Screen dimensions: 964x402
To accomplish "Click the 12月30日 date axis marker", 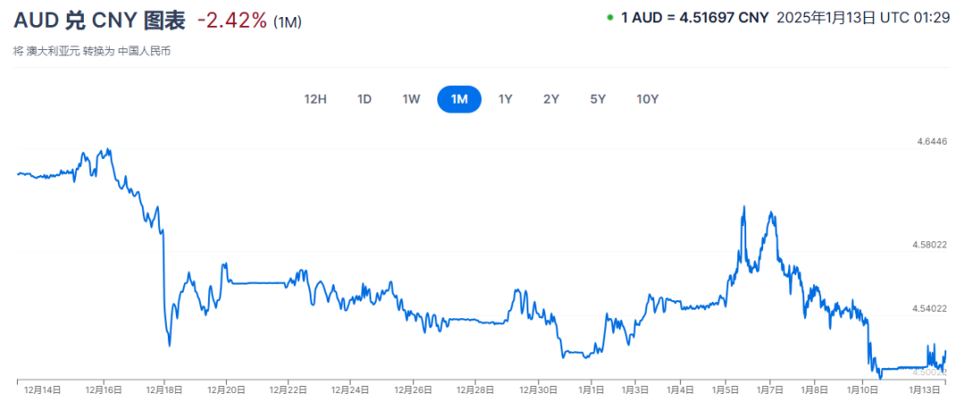I will (x=537, y=389).
